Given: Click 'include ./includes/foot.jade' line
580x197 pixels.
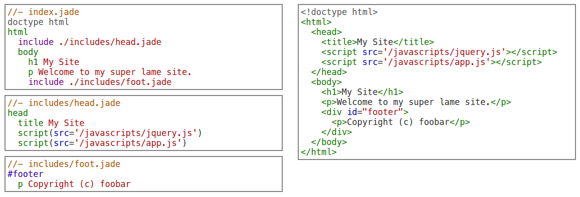Looking at the screenshot, I should (x=100, y=82).
